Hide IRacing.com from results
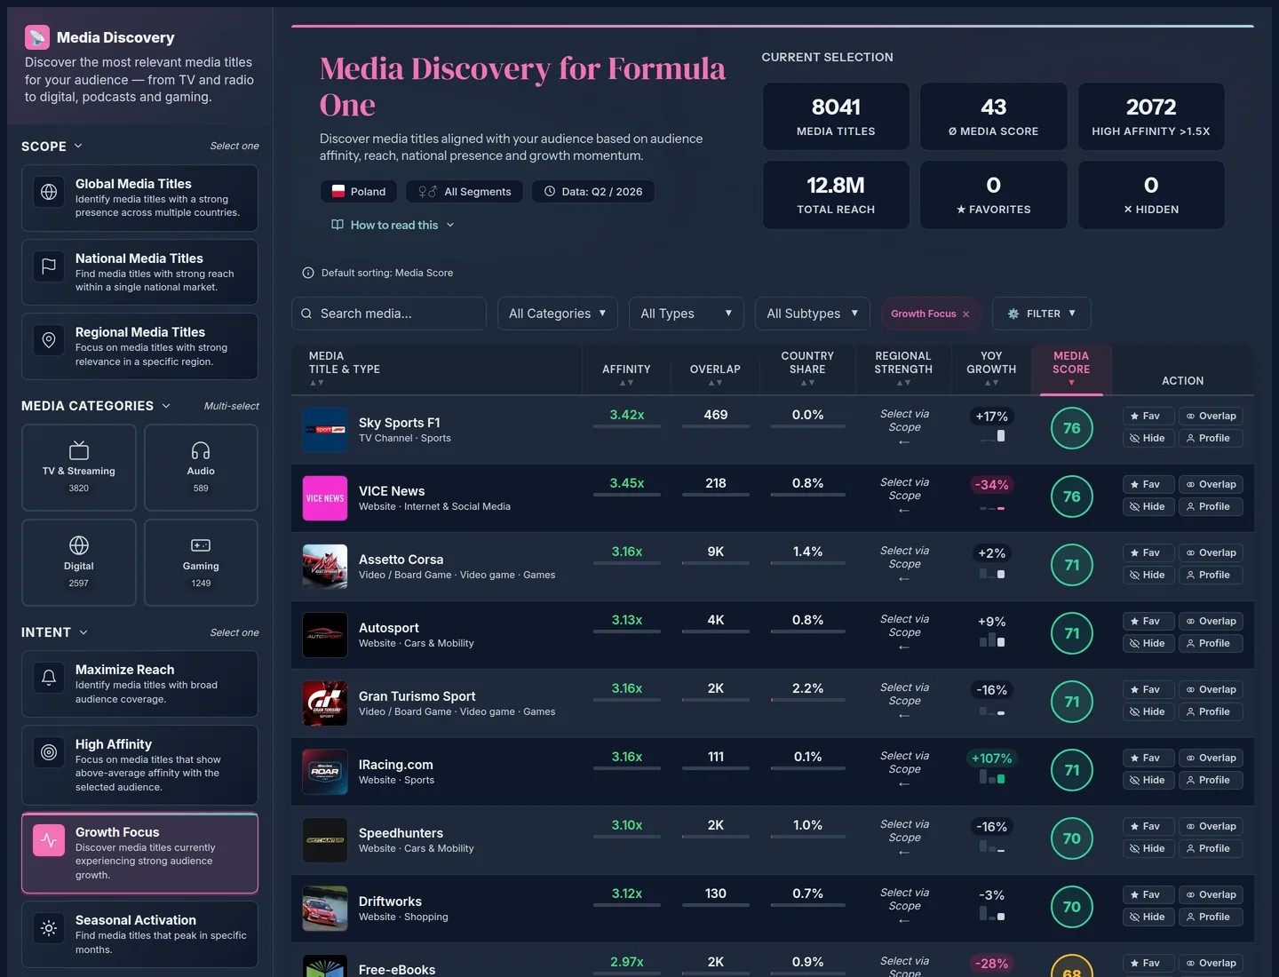 (1148, 780)
